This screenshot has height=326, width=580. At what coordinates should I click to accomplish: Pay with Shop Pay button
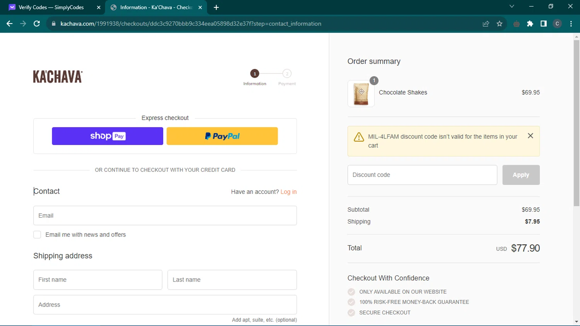(x=107, y=136)
